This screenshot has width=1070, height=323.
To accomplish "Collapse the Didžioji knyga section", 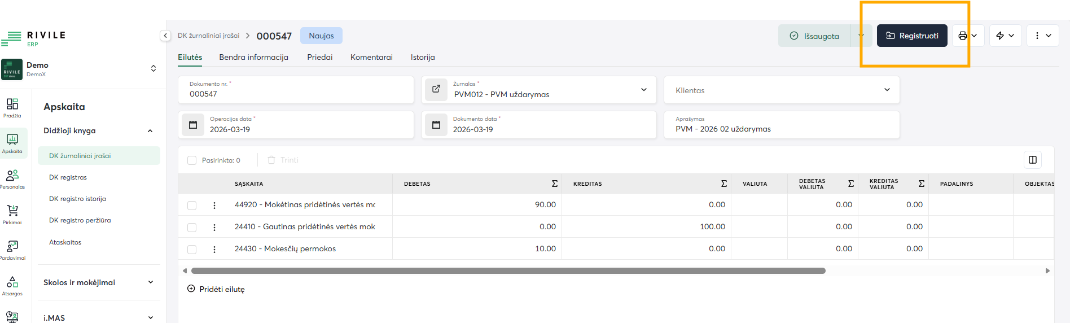I will coord(150,131).
